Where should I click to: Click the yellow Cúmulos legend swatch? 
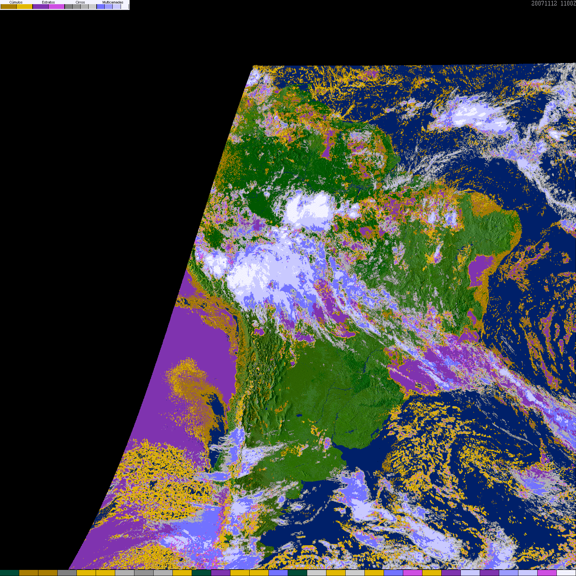click(x=25, y=6)
